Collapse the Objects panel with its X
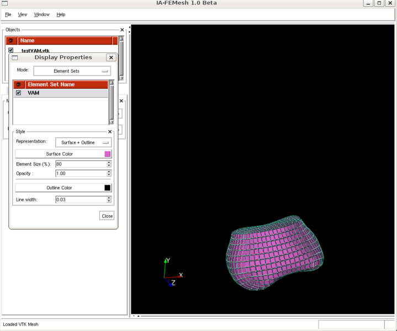This screenshot has height=331, width=397. [x=122, y=30]
